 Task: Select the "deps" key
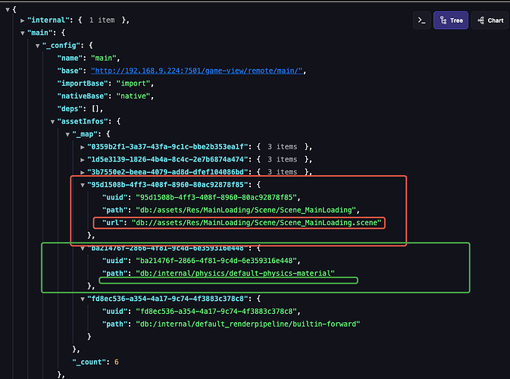point(70,108)
